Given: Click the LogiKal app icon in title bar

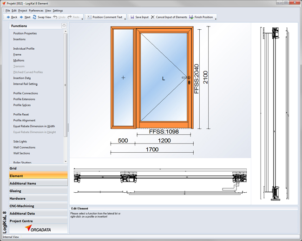Looking at the screenshot, I should (x=4, y=3).
